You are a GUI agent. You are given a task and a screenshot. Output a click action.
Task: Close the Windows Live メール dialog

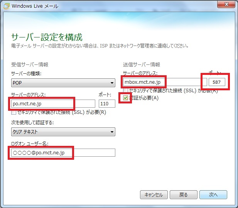click(x=226, y=4)
